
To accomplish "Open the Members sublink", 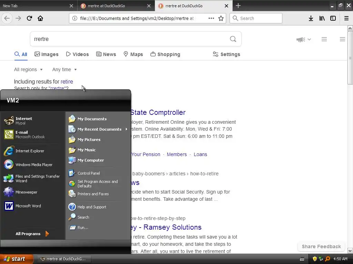I will click(x=177, y=154).
